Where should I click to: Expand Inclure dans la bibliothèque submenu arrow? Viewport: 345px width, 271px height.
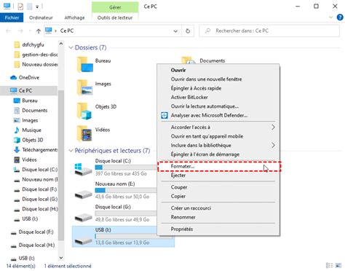(273, 145)
